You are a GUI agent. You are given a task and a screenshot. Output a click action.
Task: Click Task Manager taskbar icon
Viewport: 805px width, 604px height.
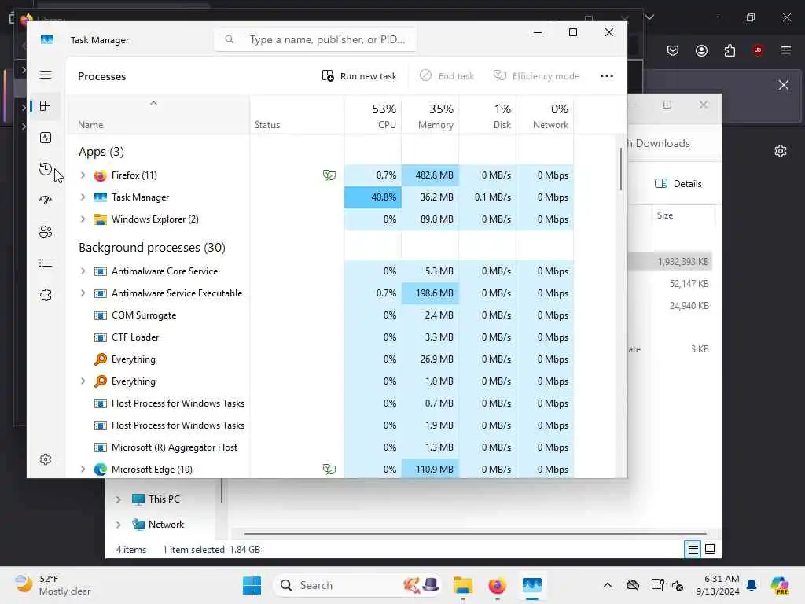(532, 585)
